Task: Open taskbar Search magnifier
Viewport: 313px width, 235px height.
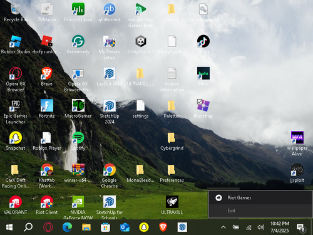Action: pos(28,227)
